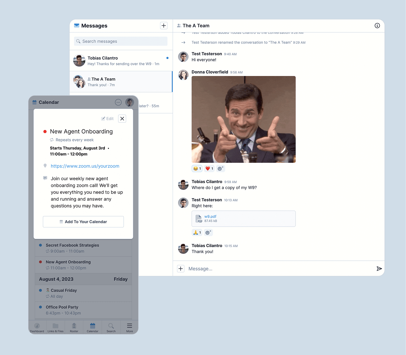
Task: Close the New Agent Onboarding event popup
Action: [122, 119]
